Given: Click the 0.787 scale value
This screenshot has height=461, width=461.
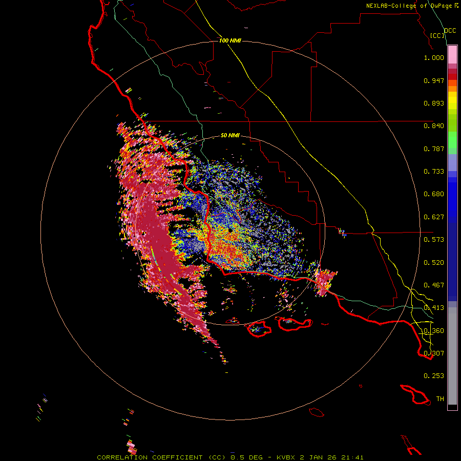Looking at the screenshot, I should tap(434, 149).
